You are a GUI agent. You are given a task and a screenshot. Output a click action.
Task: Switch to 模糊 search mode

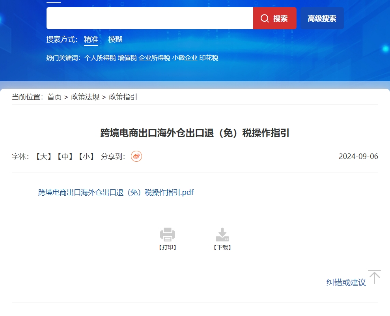click(x=115, y=39)
